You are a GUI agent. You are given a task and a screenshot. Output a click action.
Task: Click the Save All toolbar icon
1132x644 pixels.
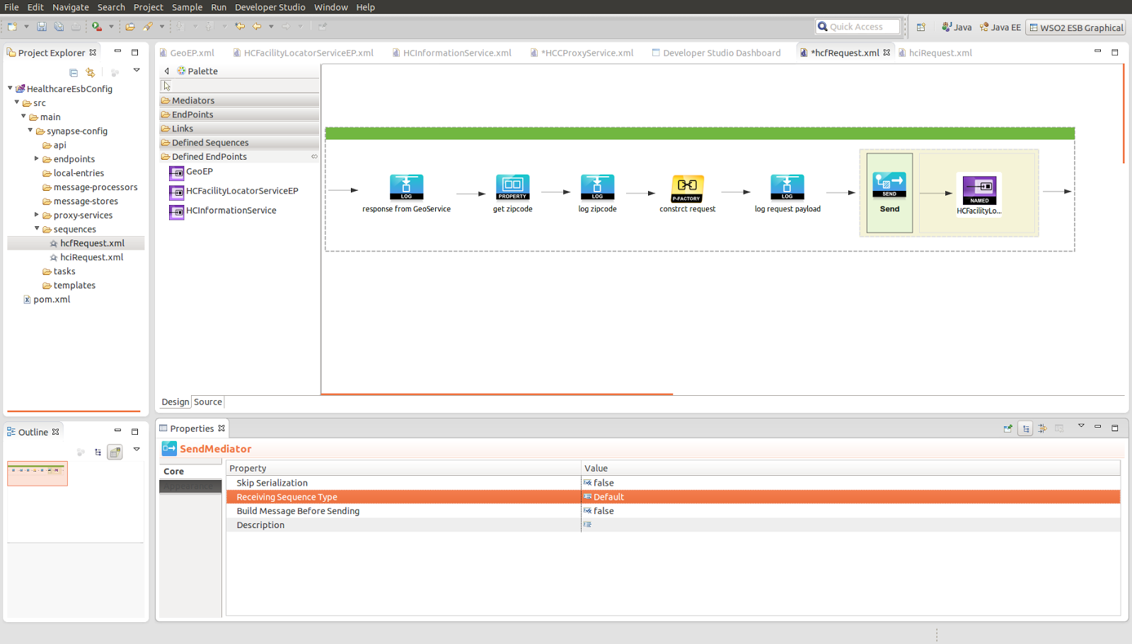pyautogui.click(x=59, y=27)
